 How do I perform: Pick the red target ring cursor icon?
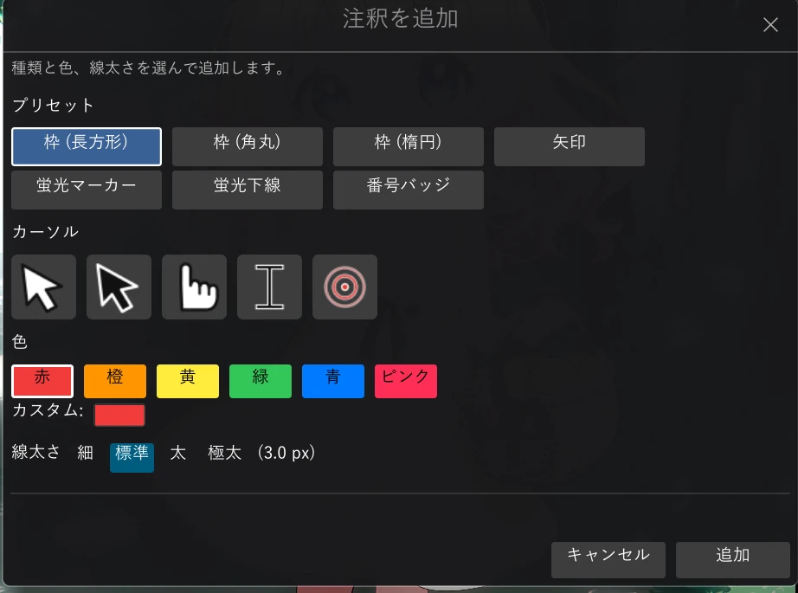pyautogui.click(x=345, y=287)
